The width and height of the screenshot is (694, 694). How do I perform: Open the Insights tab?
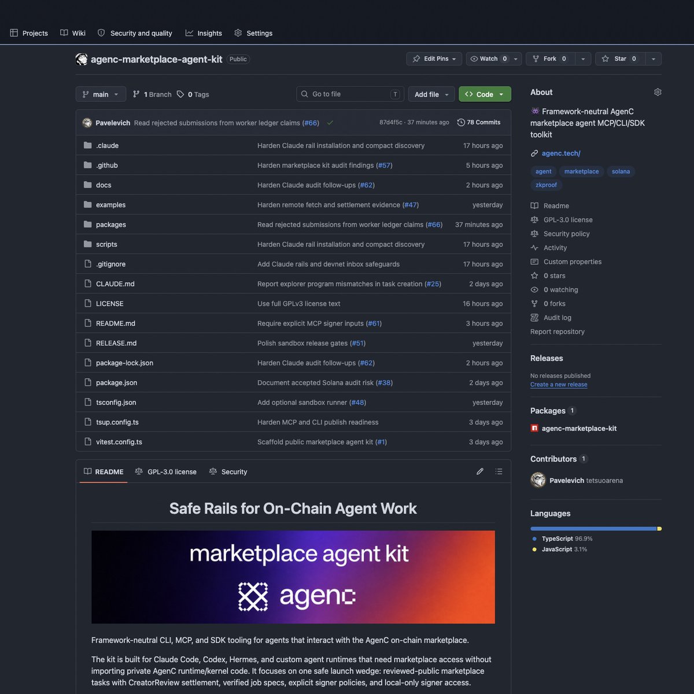click(x=204, y=33)
